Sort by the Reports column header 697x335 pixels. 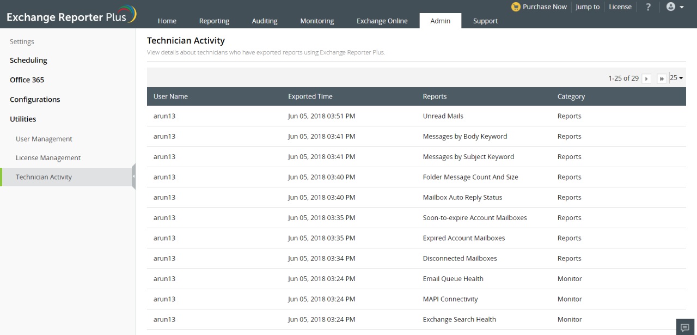tap(435, 96)
